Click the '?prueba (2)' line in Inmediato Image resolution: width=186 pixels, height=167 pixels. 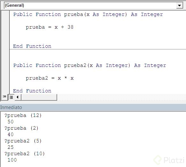point(21,128)
